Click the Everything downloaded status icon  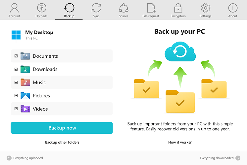click(238, 158)
